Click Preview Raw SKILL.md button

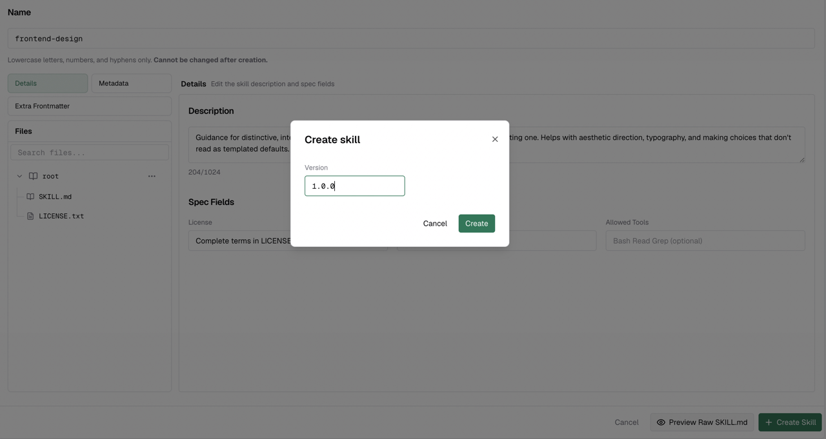[x=702, y=422]
